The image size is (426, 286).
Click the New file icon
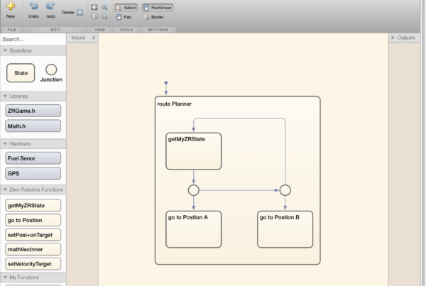point(11,6)
